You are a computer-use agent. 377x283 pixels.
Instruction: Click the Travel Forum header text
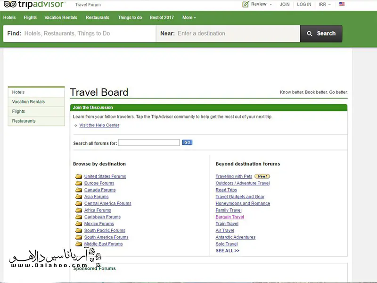coord(88,5)
